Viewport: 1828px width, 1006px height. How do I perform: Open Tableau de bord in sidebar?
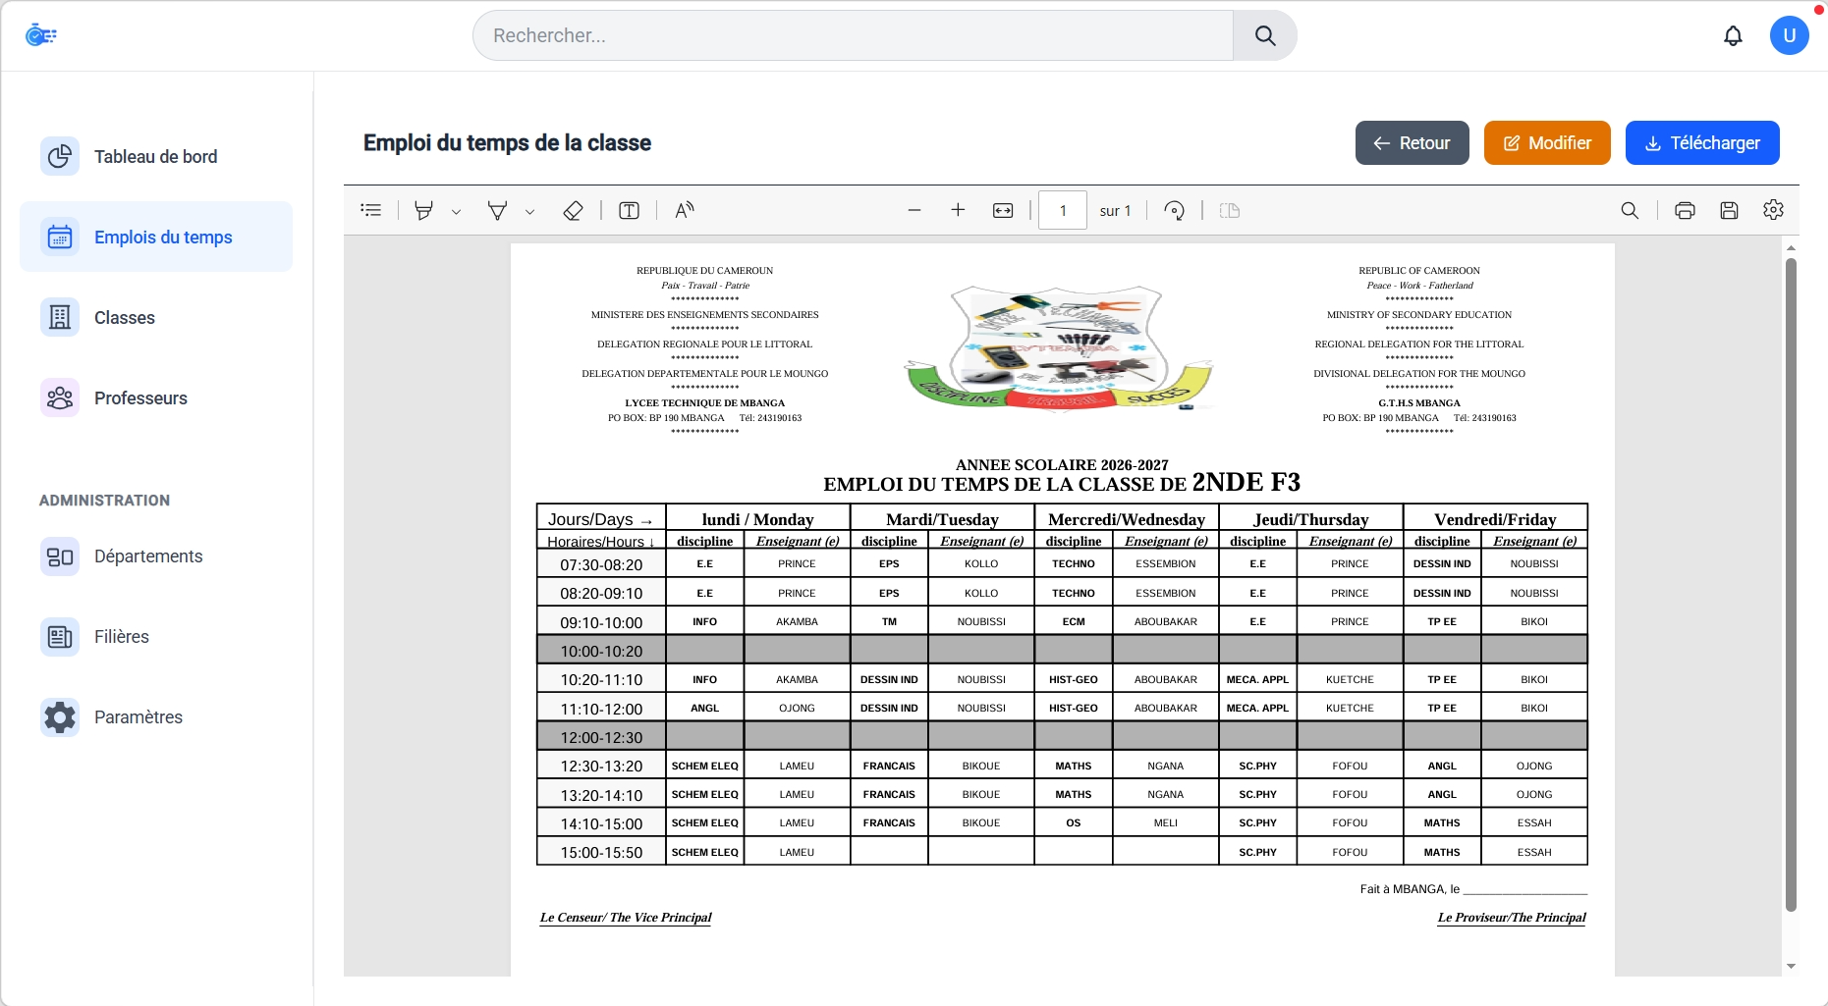tap(156, 157)
